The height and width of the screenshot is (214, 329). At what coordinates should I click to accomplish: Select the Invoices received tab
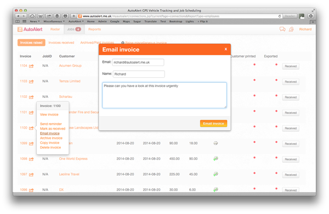click(x=61, y=43)
